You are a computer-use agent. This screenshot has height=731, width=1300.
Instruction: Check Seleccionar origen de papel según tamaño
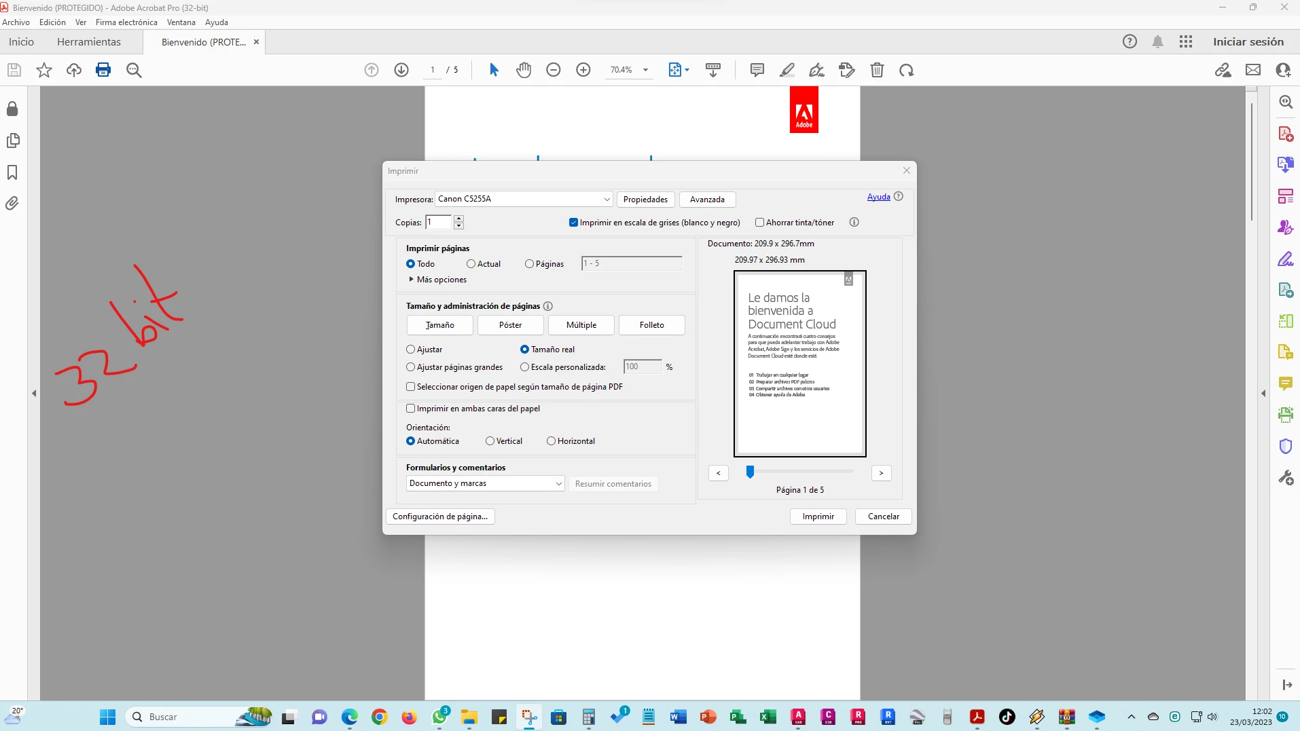coord(410,387)
